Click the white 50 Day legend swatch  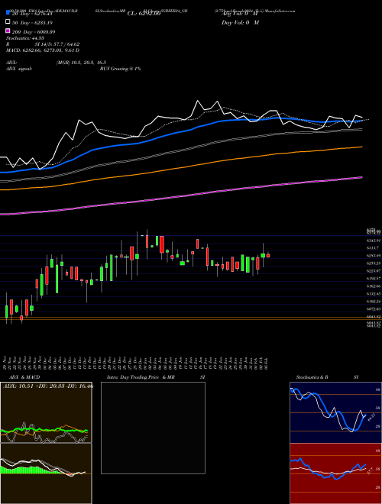tap(8, 22)
